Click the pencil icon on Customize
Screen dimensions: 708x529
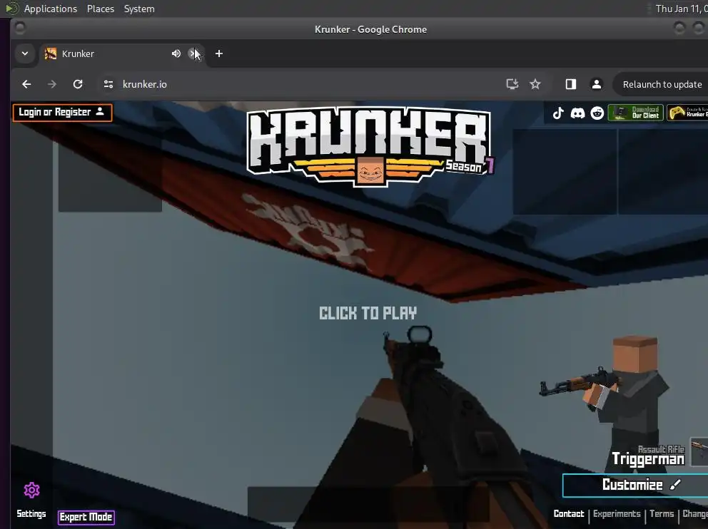tap(675, 485)
